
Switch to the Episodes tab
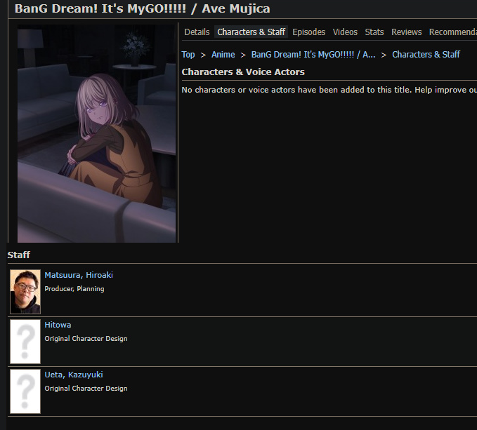coord(308,32)
